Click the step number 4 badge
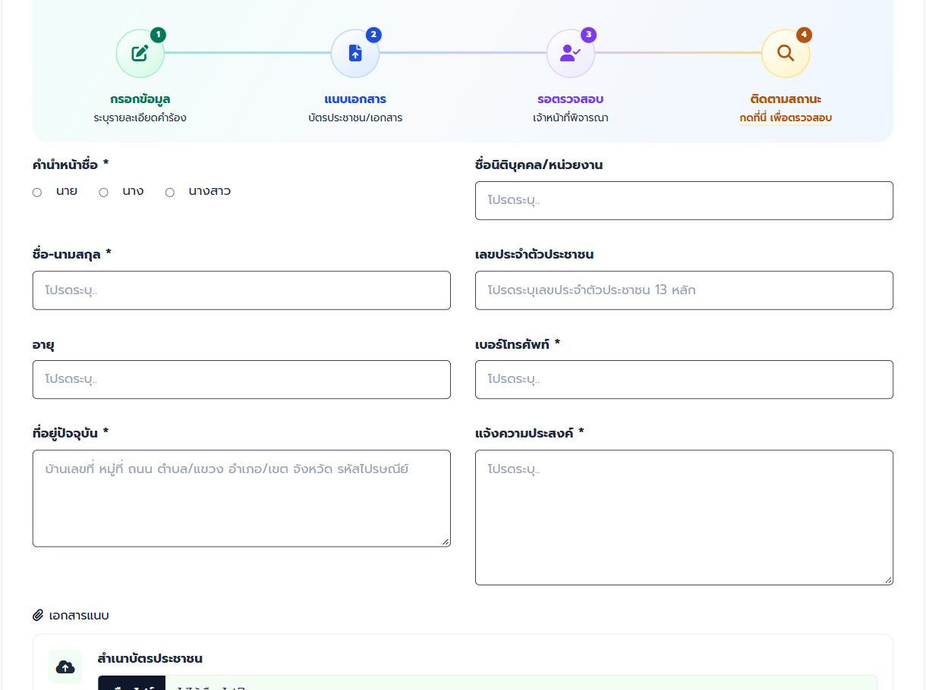Screen dimensions: 926x690 [x=804, y=35]
